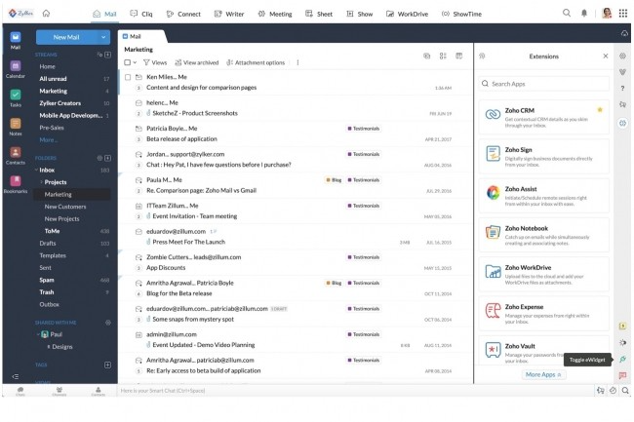Open the New Mail dropdown arrow
This screenshot has width=634, height=422.
[x=102, y=37]
